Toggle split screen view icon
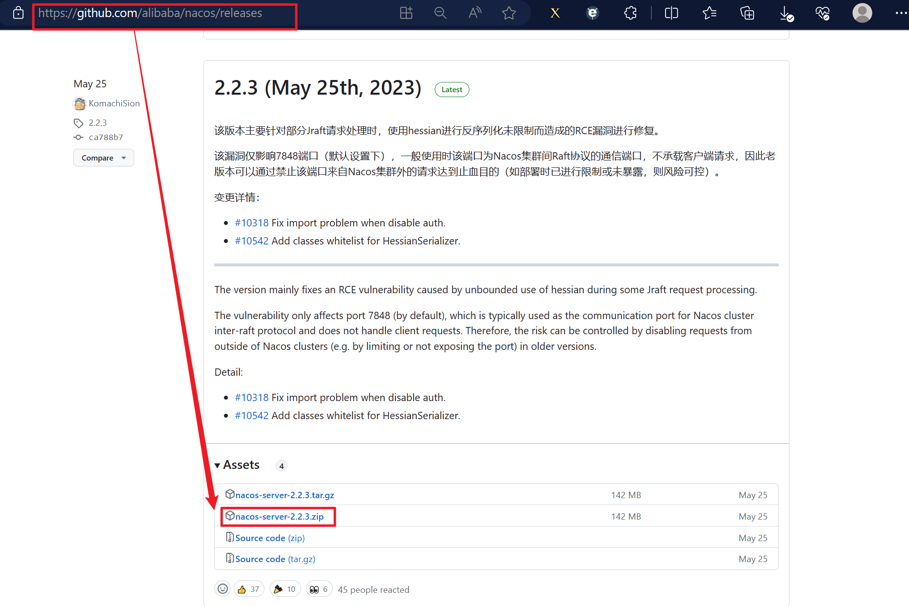This screenshot has width=909, height=606. (671, 13)
